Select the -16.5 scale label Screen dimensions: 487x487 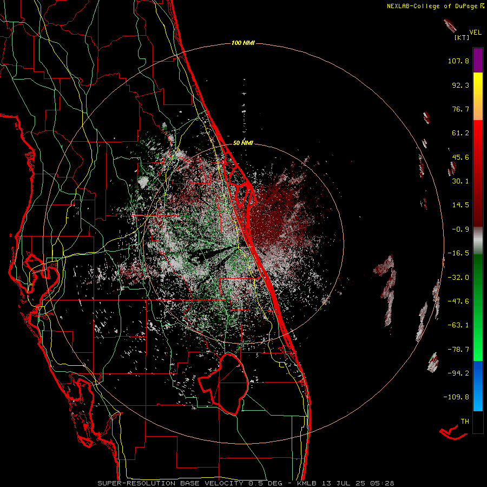click(x=458, y=253)
